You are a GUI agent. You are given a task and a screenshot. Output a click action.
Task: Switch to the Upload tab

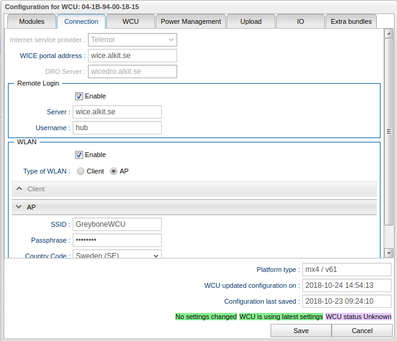250,21
